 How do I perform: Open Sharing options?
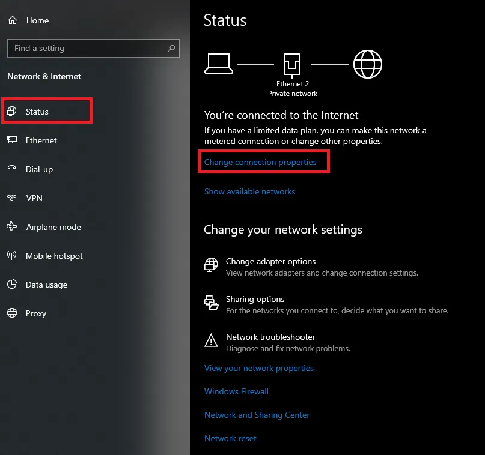[x=255, y=300]
